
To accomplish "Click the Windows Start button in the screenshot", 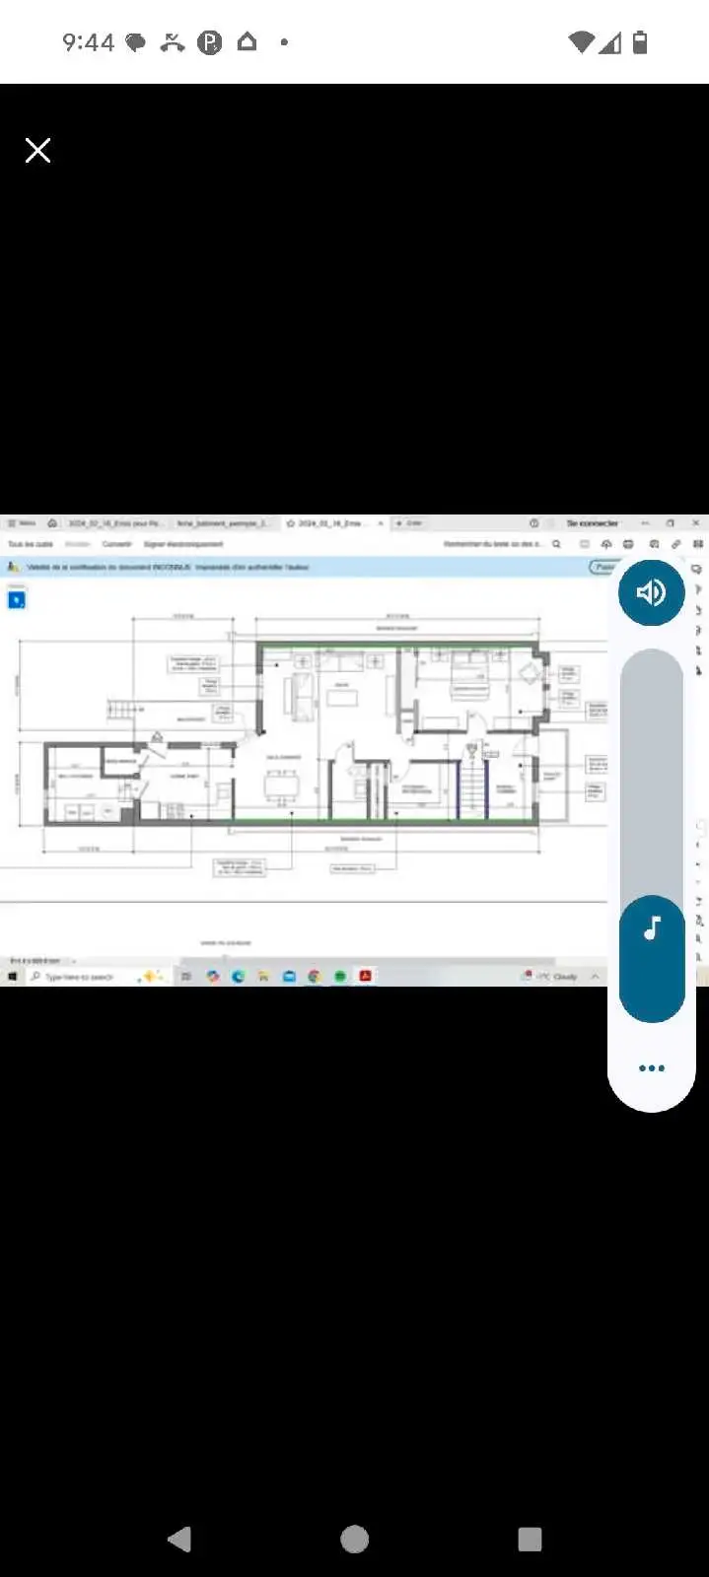I will click(13, 976).
